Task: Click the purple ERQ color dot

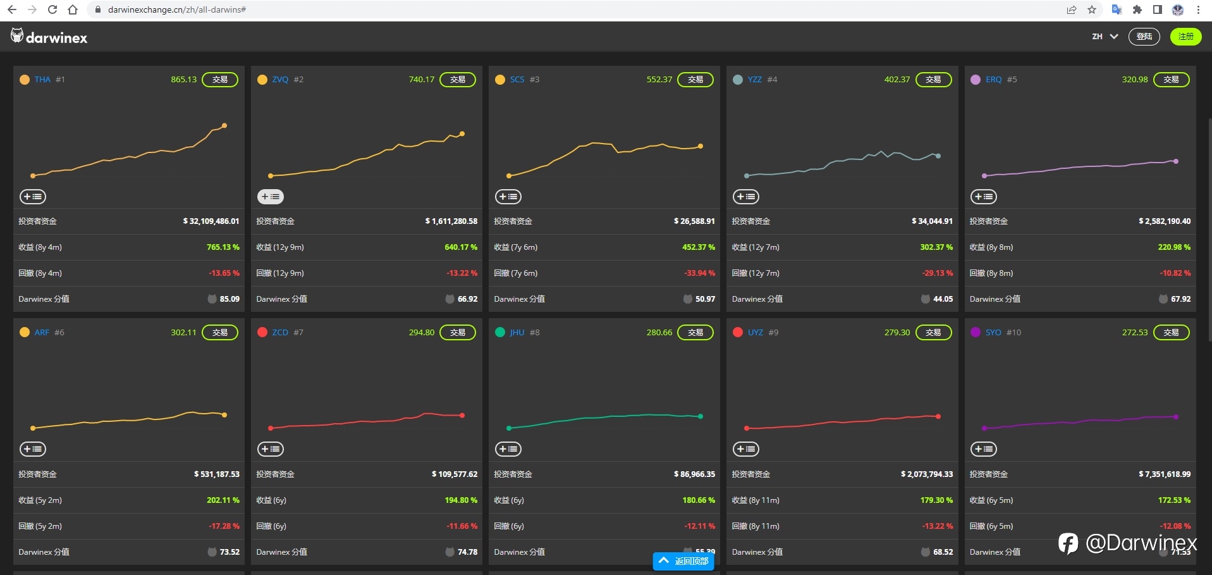Action: pos(976,80)
